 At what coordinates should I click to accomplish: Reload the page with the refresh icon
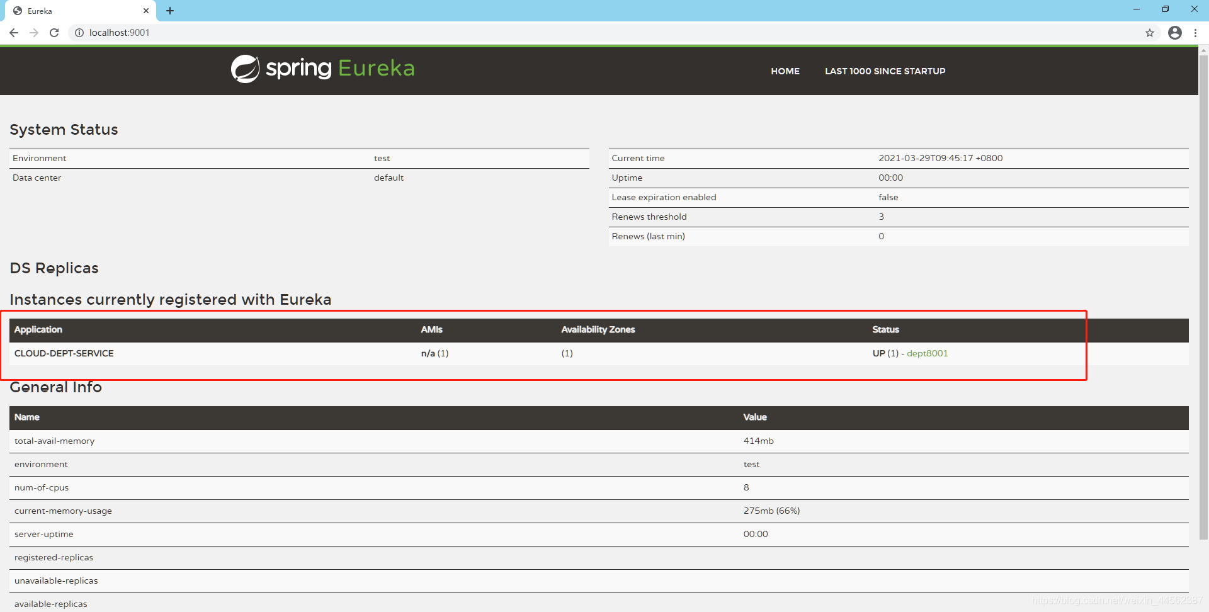54,33
